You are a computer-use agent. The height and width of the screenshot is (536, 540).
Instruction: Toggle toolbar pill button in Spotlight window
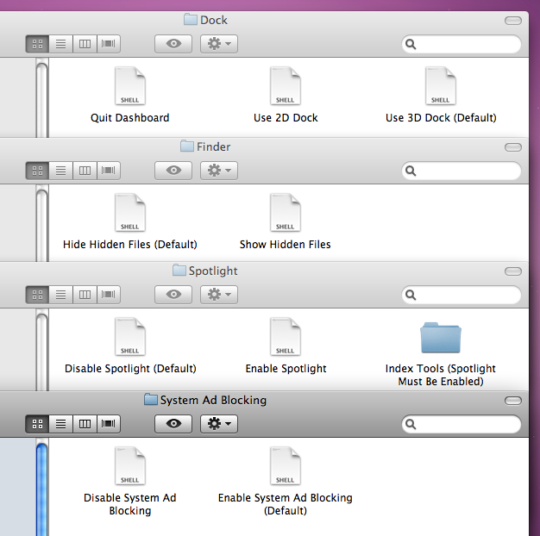point(512,271)
